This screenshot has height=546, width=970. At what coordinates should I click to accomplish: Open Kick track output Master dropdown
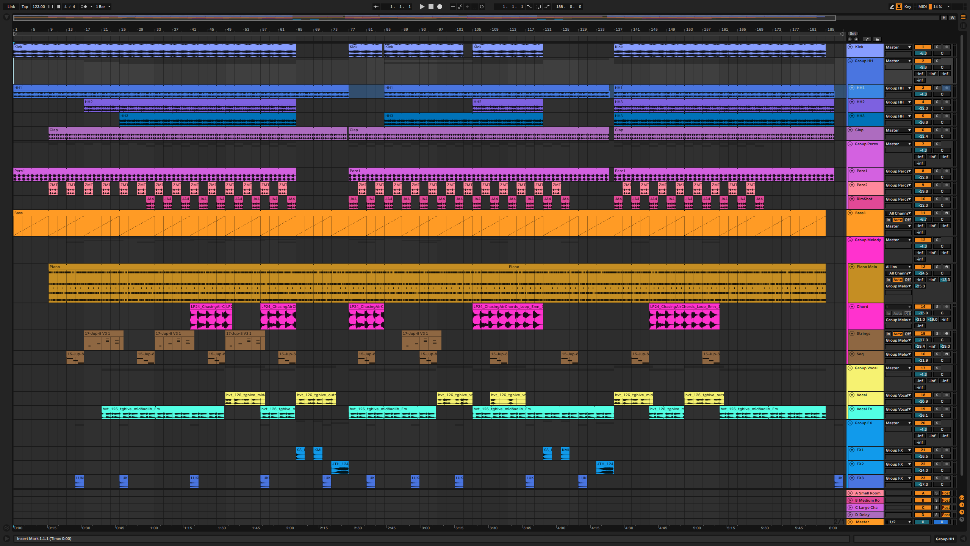(898, 47)
